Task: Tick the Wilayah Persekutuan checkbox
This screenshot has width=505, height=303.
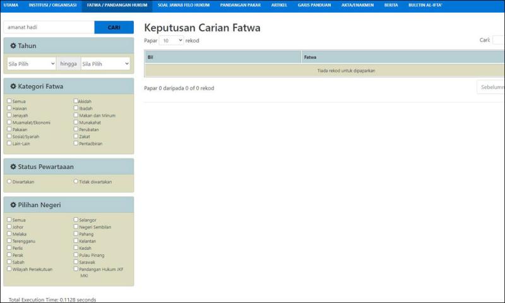Action: pos(9,269)
